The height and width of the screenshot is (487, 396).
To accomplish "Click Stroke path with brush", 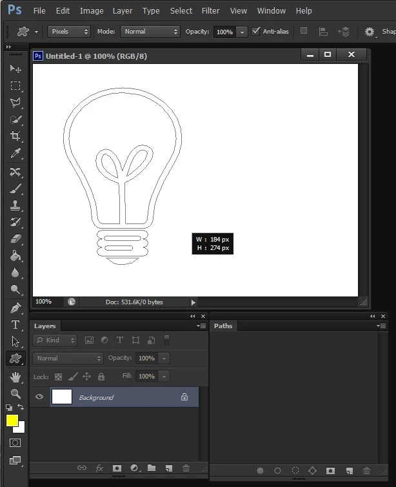I will (x=277, y=471).
